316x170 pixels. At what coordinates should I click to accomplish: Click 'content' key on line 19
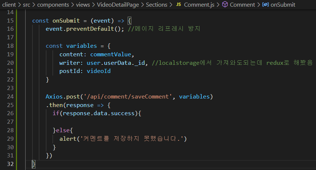point(71,54)
